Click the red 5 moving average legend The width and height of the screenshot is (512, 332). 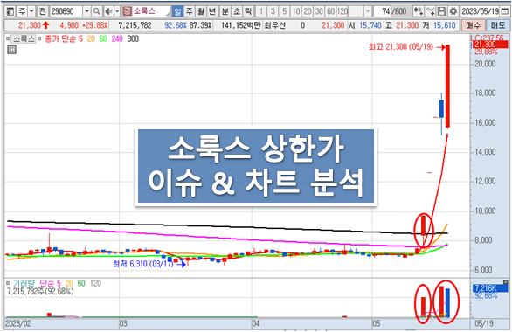click(80, 38)
